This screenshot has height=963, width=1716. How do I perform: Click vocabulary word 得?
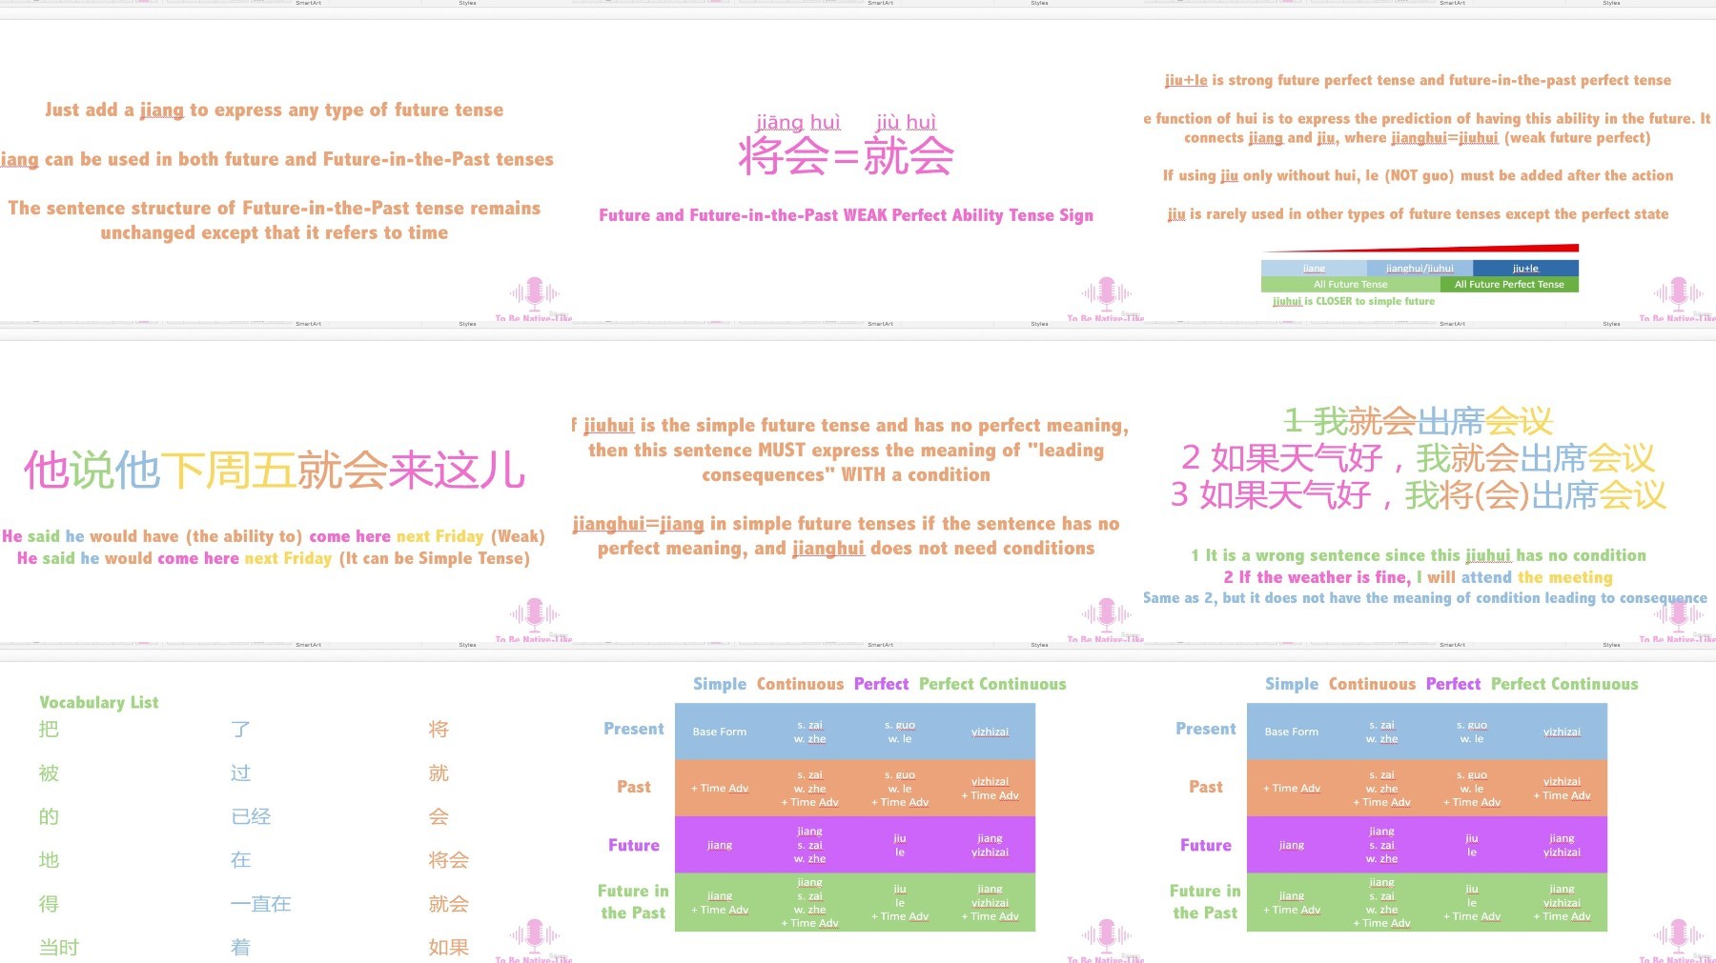click(49, 904)
